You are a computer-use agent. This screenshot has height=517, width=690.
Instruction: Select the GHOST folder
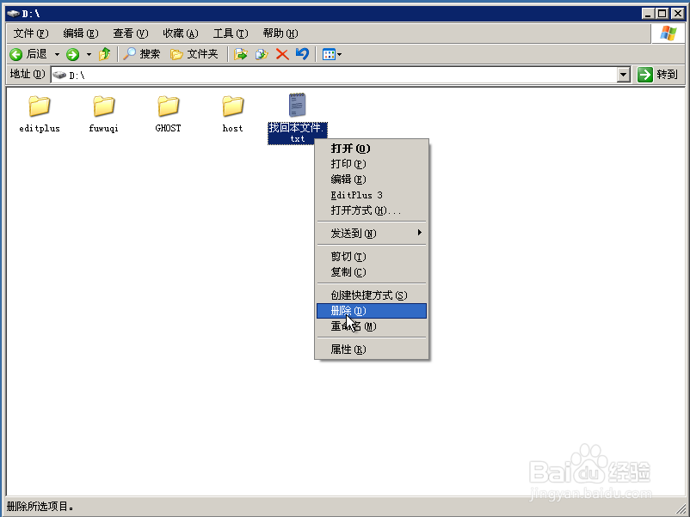coord(168,113)
